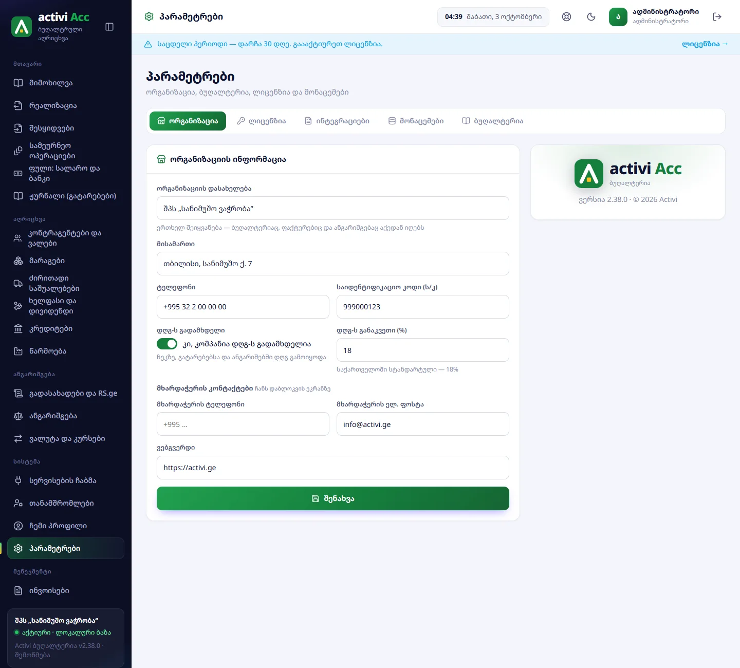
Task: Click the ორგანიზაციის დასახელება input field
Action: [x=333, y=208]
